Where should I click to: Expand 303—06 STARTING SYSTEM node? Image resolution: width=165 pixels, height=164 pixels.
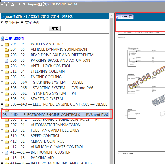click(x=2, y=99)
